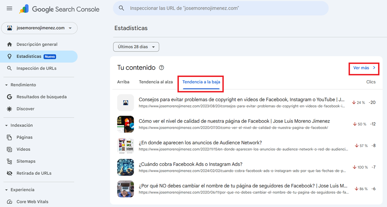
Task: Switch to the Arriba tab
Action: (x=123, y=82)
